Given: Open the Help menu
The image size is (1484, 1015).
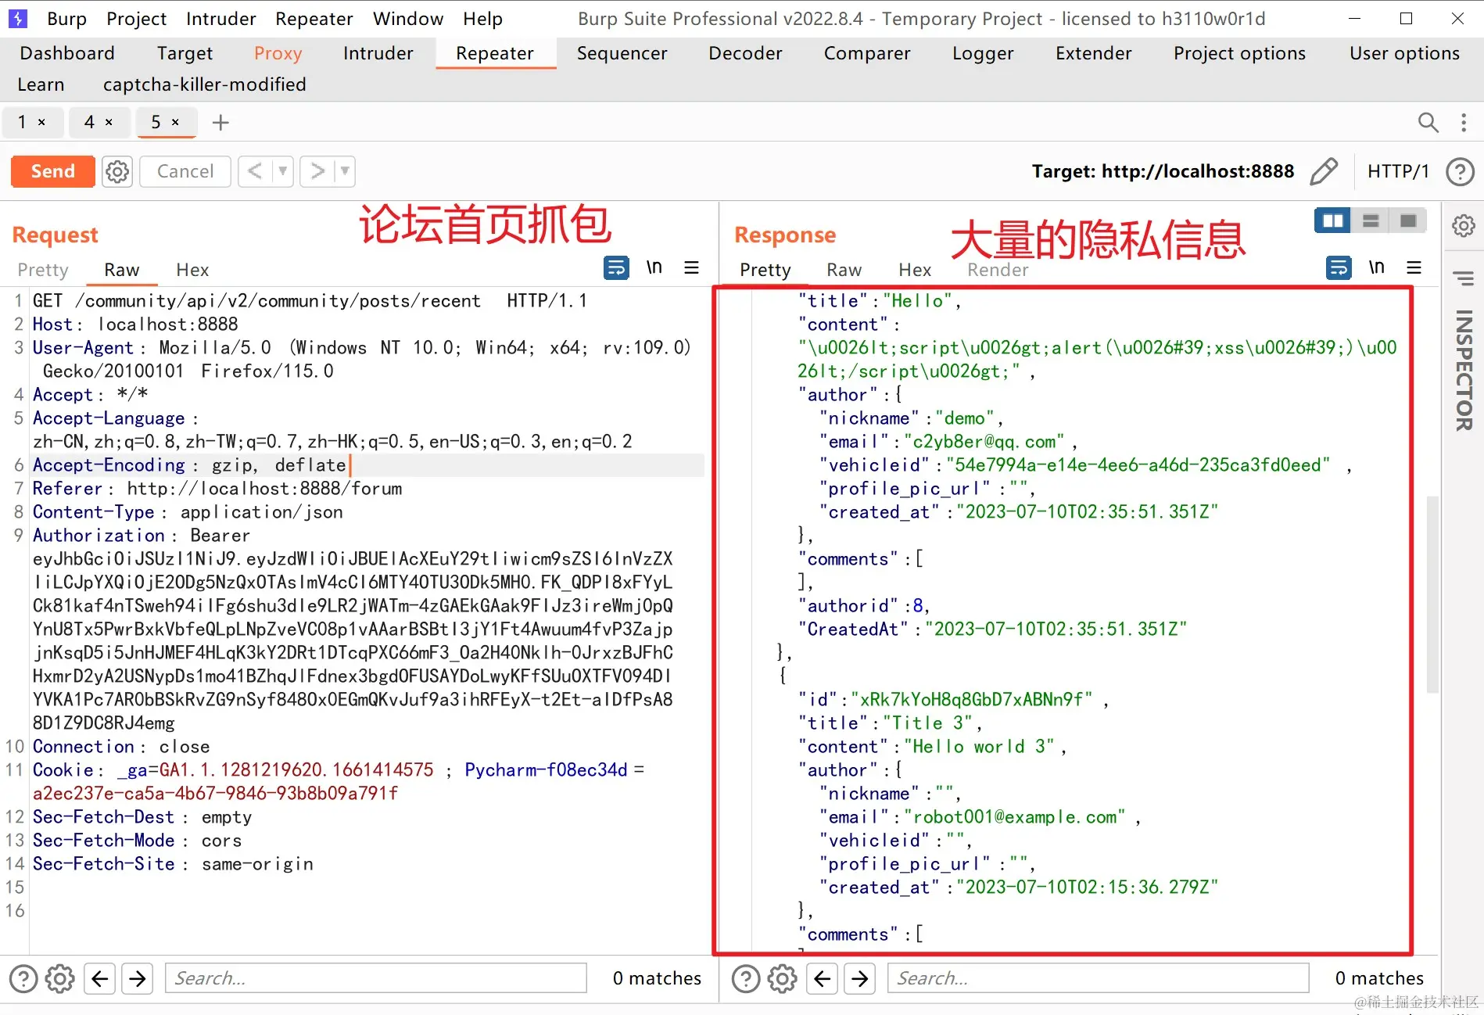Looking at the screenshot, I should (482, 19).
